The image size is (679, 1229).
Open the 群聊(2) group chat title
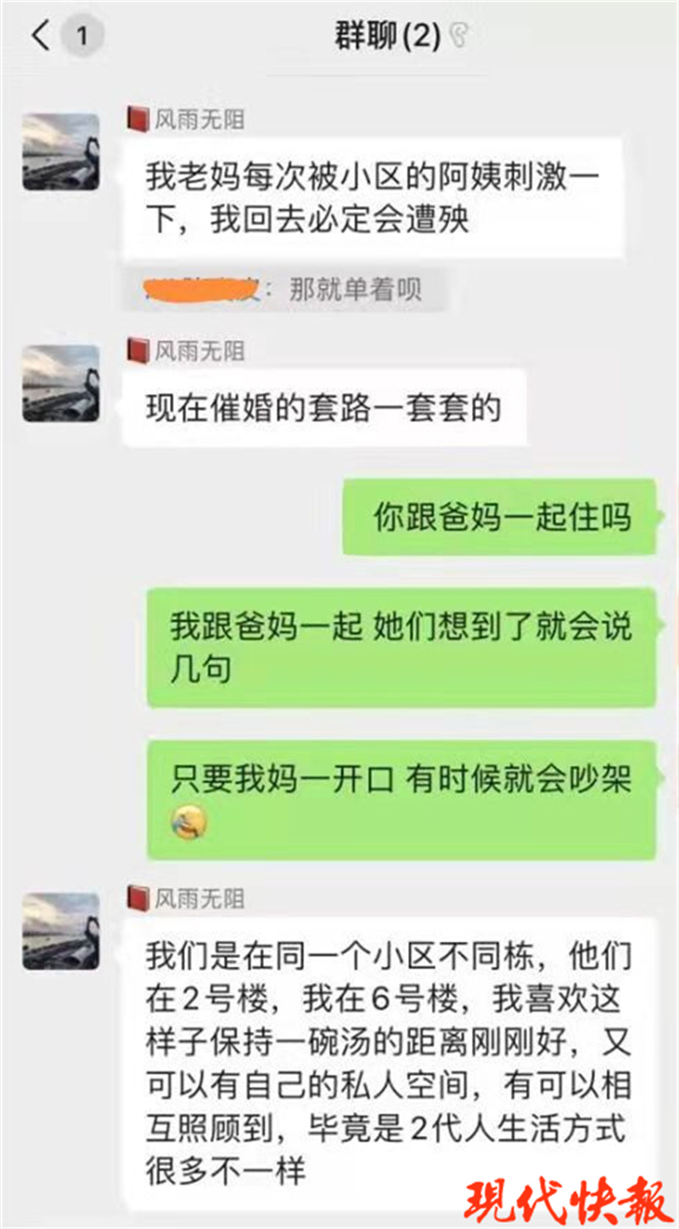point(387,36)
